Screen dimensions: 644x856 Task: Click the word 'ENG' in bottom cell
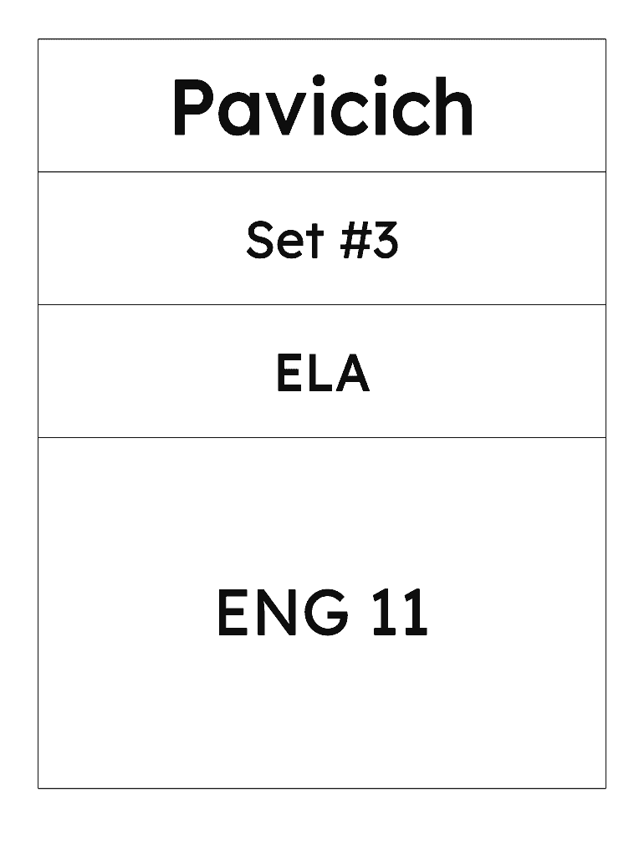282,613
